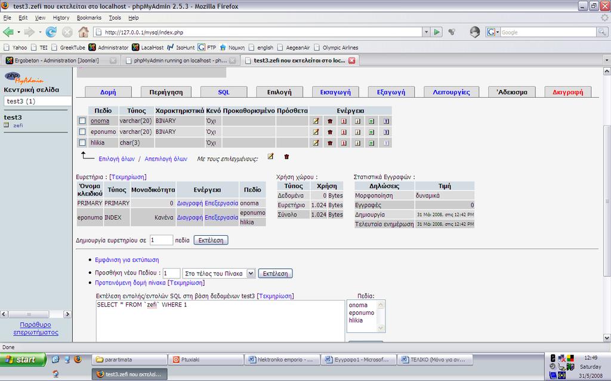Click the zefi table link in sidebar

click(18, 125)
